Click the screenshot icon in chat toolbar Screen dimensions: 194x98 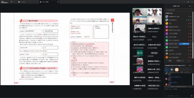tap(177, 96)
